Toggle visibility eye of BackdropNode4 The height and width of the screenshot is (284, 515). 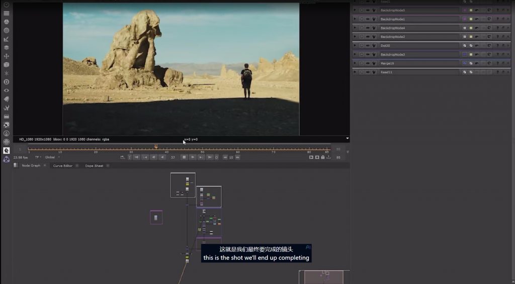point(362,28)
